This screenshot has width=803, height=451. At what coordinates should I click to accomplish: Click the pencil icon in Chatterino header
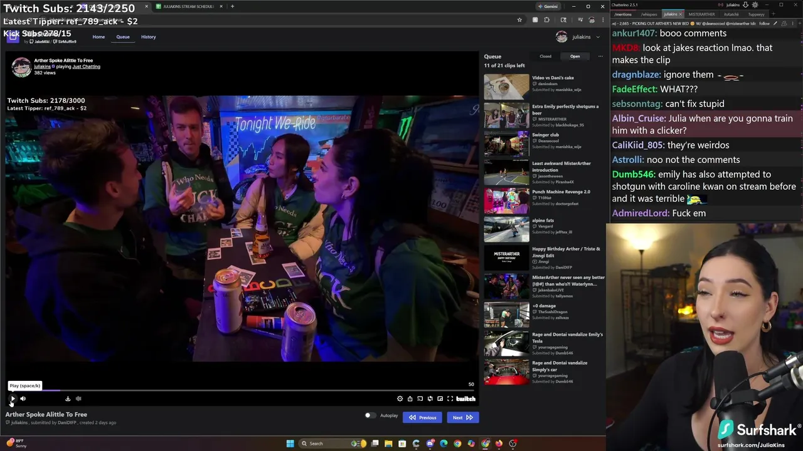(x=775, y=24)
